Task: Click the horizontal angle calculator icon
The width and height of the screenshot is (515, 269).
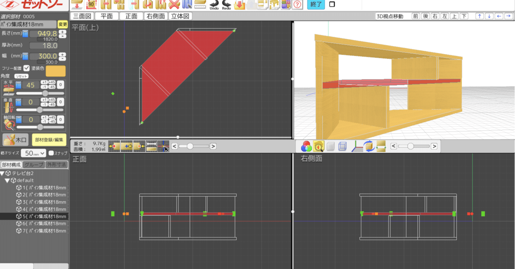Action: (18, 85)
